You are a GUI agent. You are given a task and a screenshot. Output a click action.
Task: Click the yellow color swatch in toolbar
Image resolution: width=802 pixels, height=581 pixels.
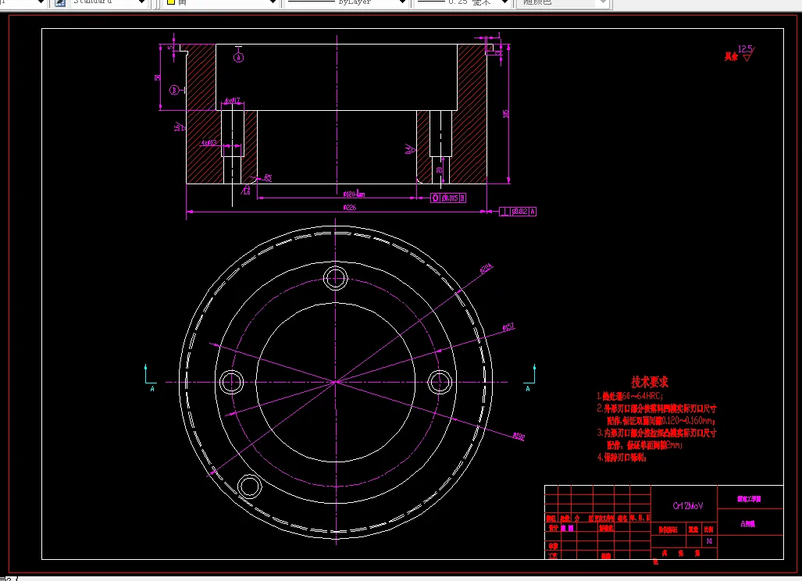pyautogui.click(x=171, y=2)
